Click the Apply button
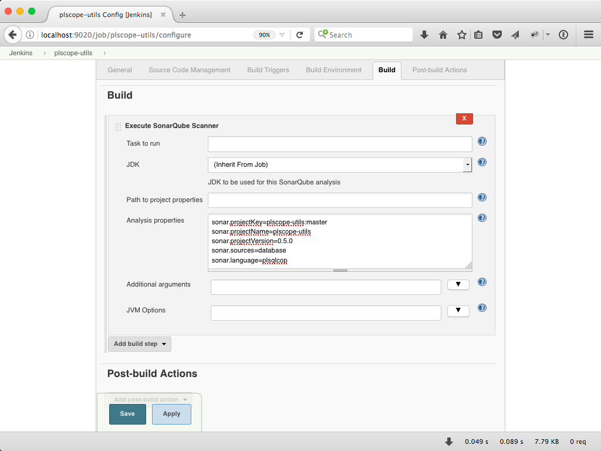This screenshot has height=451, width=601. point(171,414)
